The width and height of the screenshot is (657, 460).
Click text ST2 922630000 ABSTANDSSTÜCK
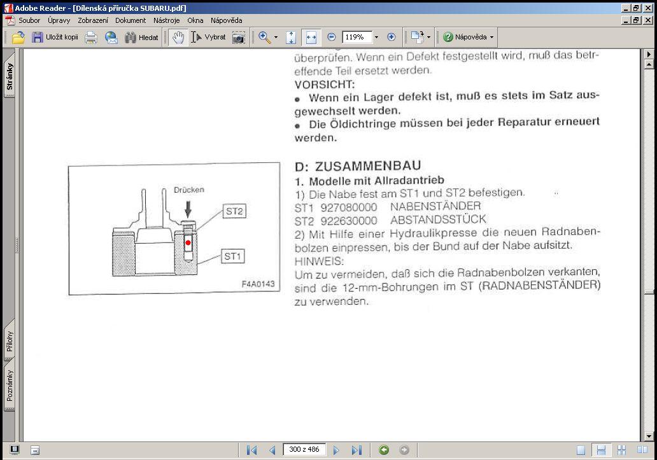(390, 220)
